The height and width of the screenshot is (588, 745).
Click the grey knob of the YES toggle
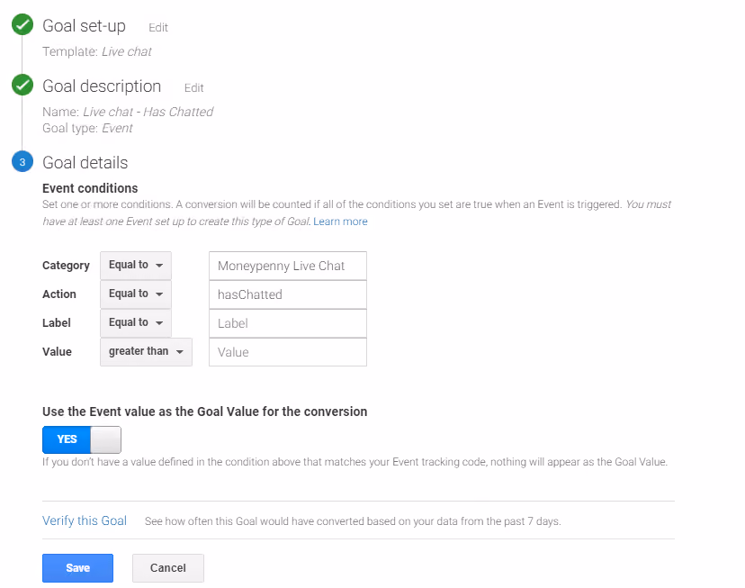click(x=105, y=439)
